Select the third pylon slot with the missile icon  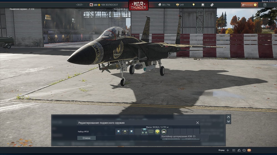pyautogui.click(x=131, y=132)
